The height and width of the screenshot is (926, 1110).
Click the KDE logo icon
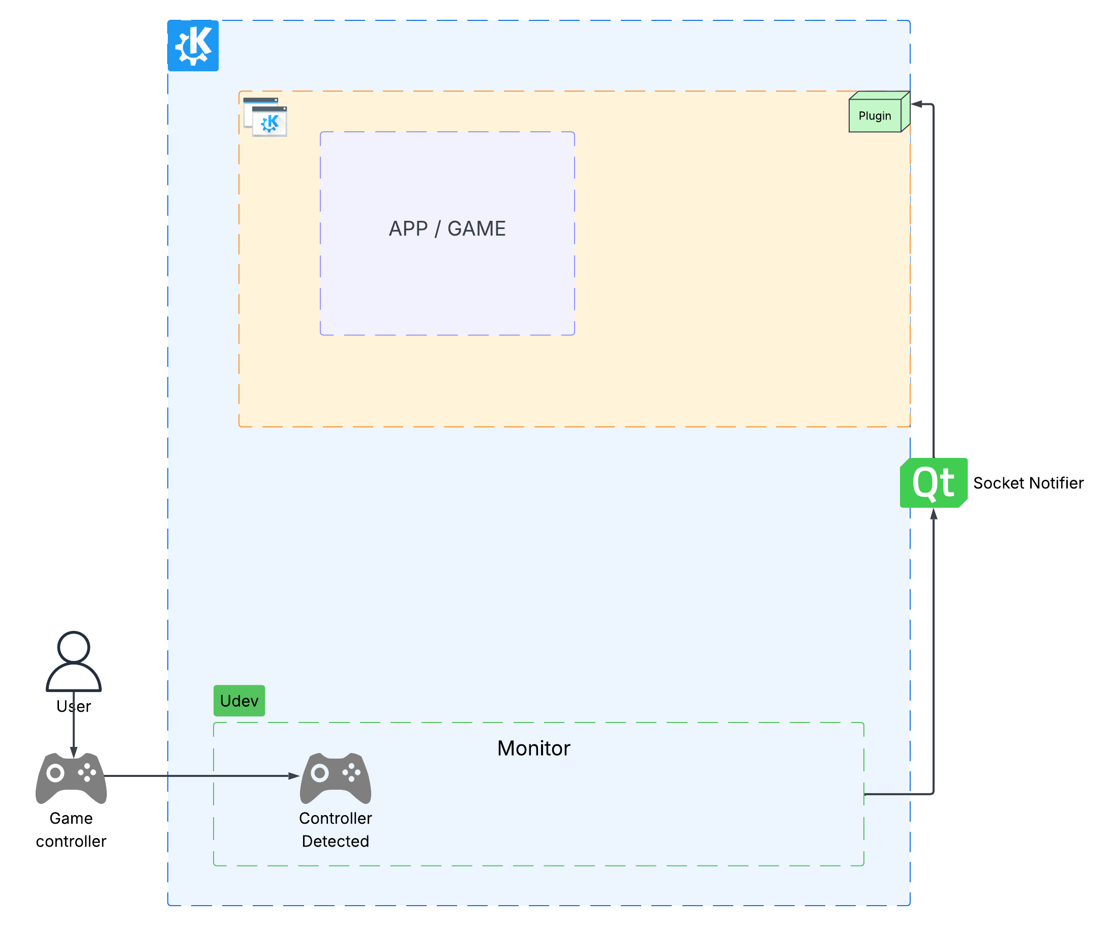click(x=193, y=46)
